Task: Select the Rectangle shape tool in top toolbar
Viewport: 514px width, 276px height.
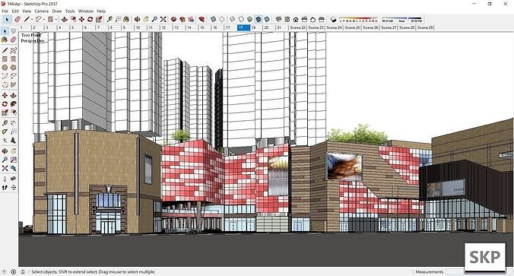Action: coord(50,19)
